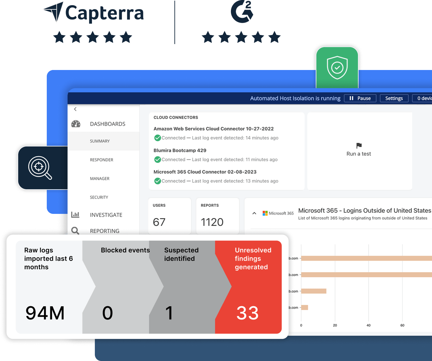Click the flag icon above Run a test

point(359,146)
